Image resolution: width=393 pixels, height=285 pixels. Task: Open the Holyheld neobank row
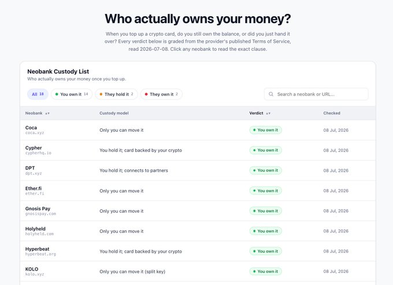(198, 231)
